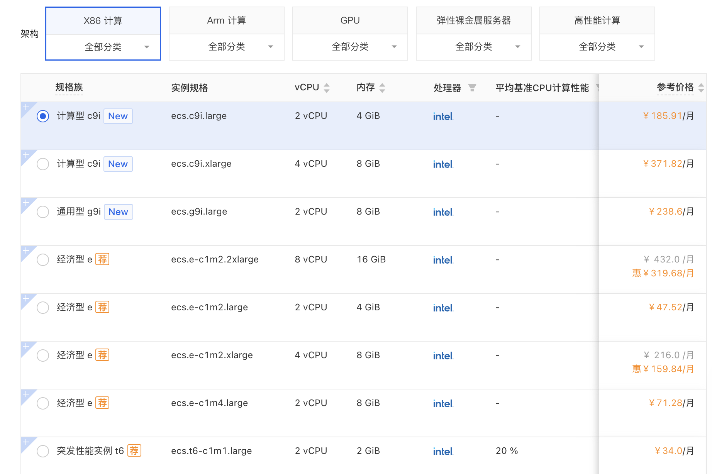Viewport: 712px width, 474px height.
Task: Click the New tag on ecs.c9i.large
Action: point(118,116)
